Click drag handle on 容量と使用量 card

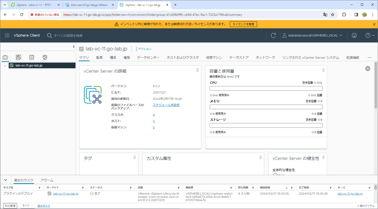click(x=324, y=70)
